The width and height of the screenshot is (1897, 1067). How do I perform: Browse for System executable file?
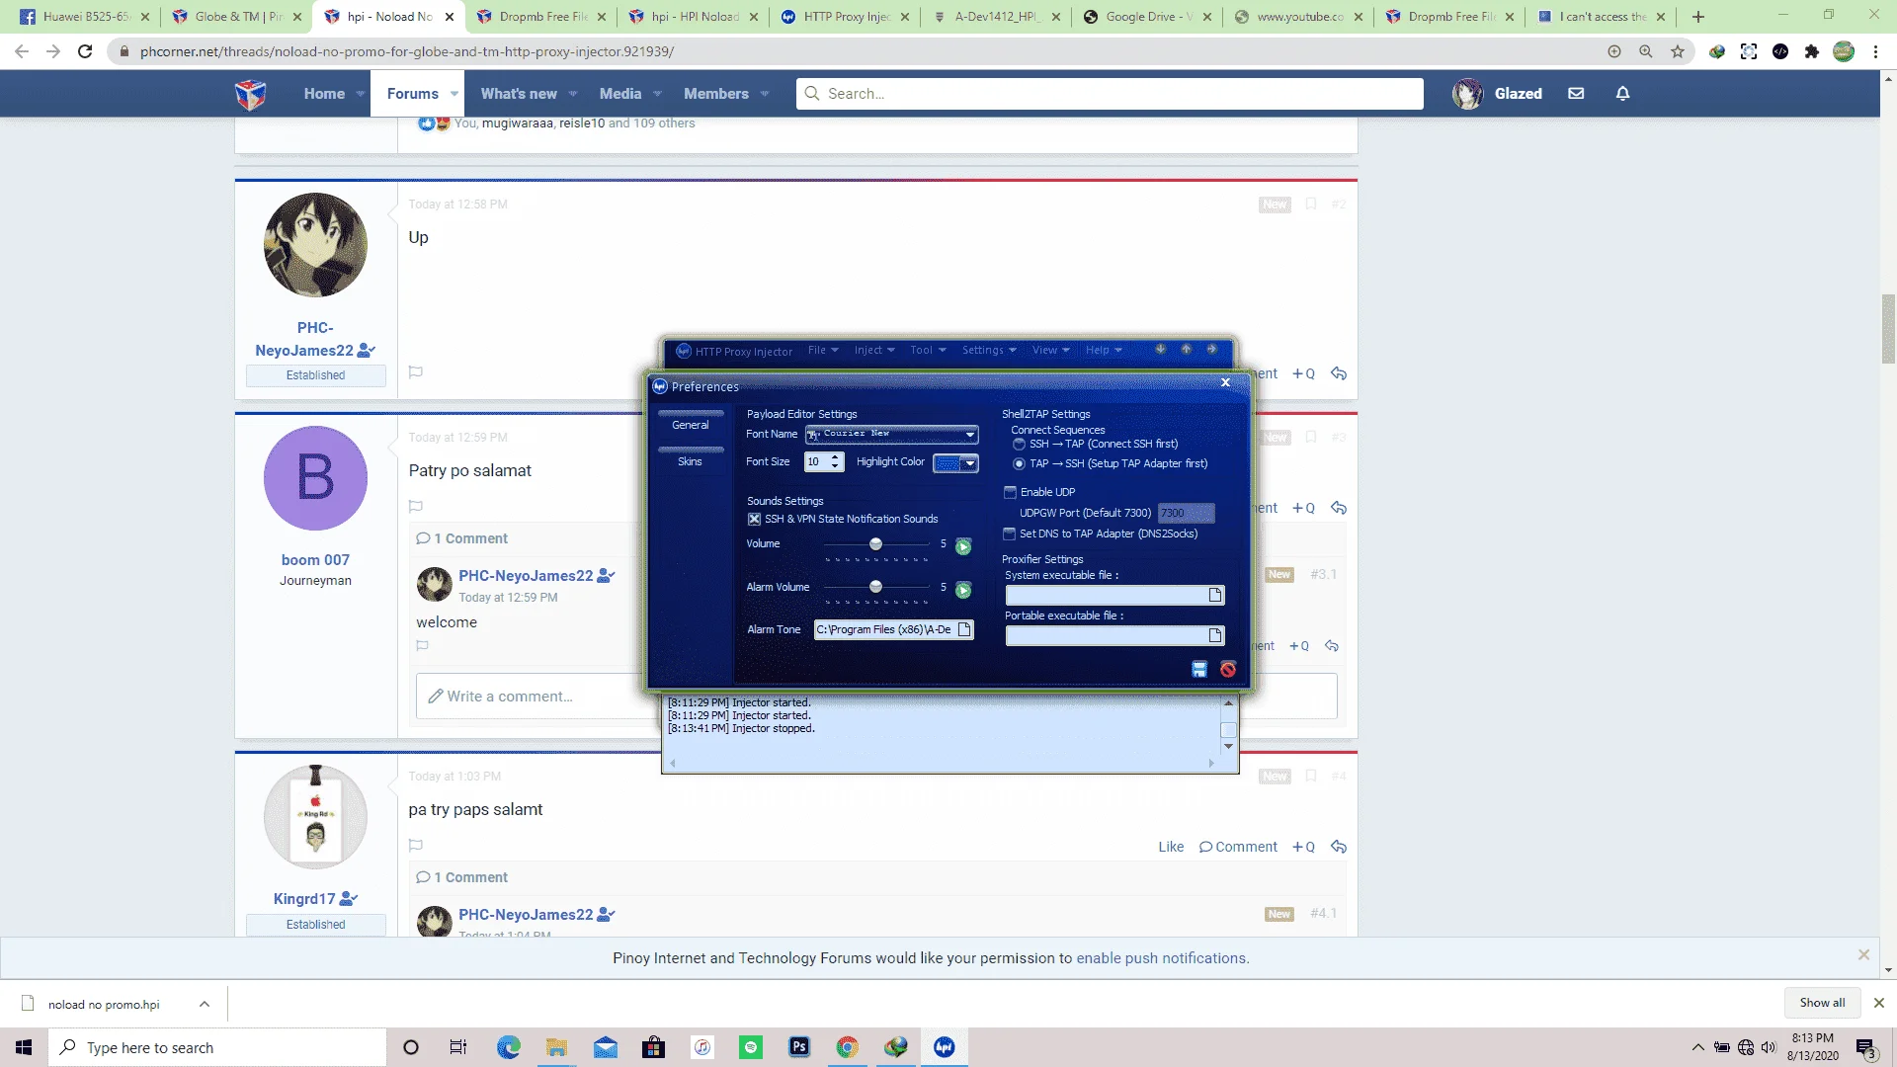pos(1215,595)
